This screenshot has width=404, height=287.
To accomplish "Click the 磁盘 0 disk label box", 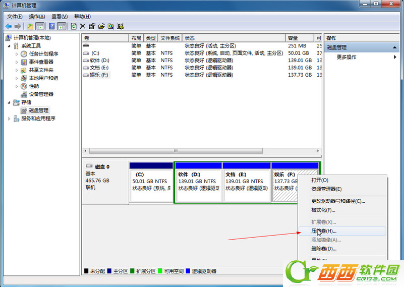I will tap(105, 182).
